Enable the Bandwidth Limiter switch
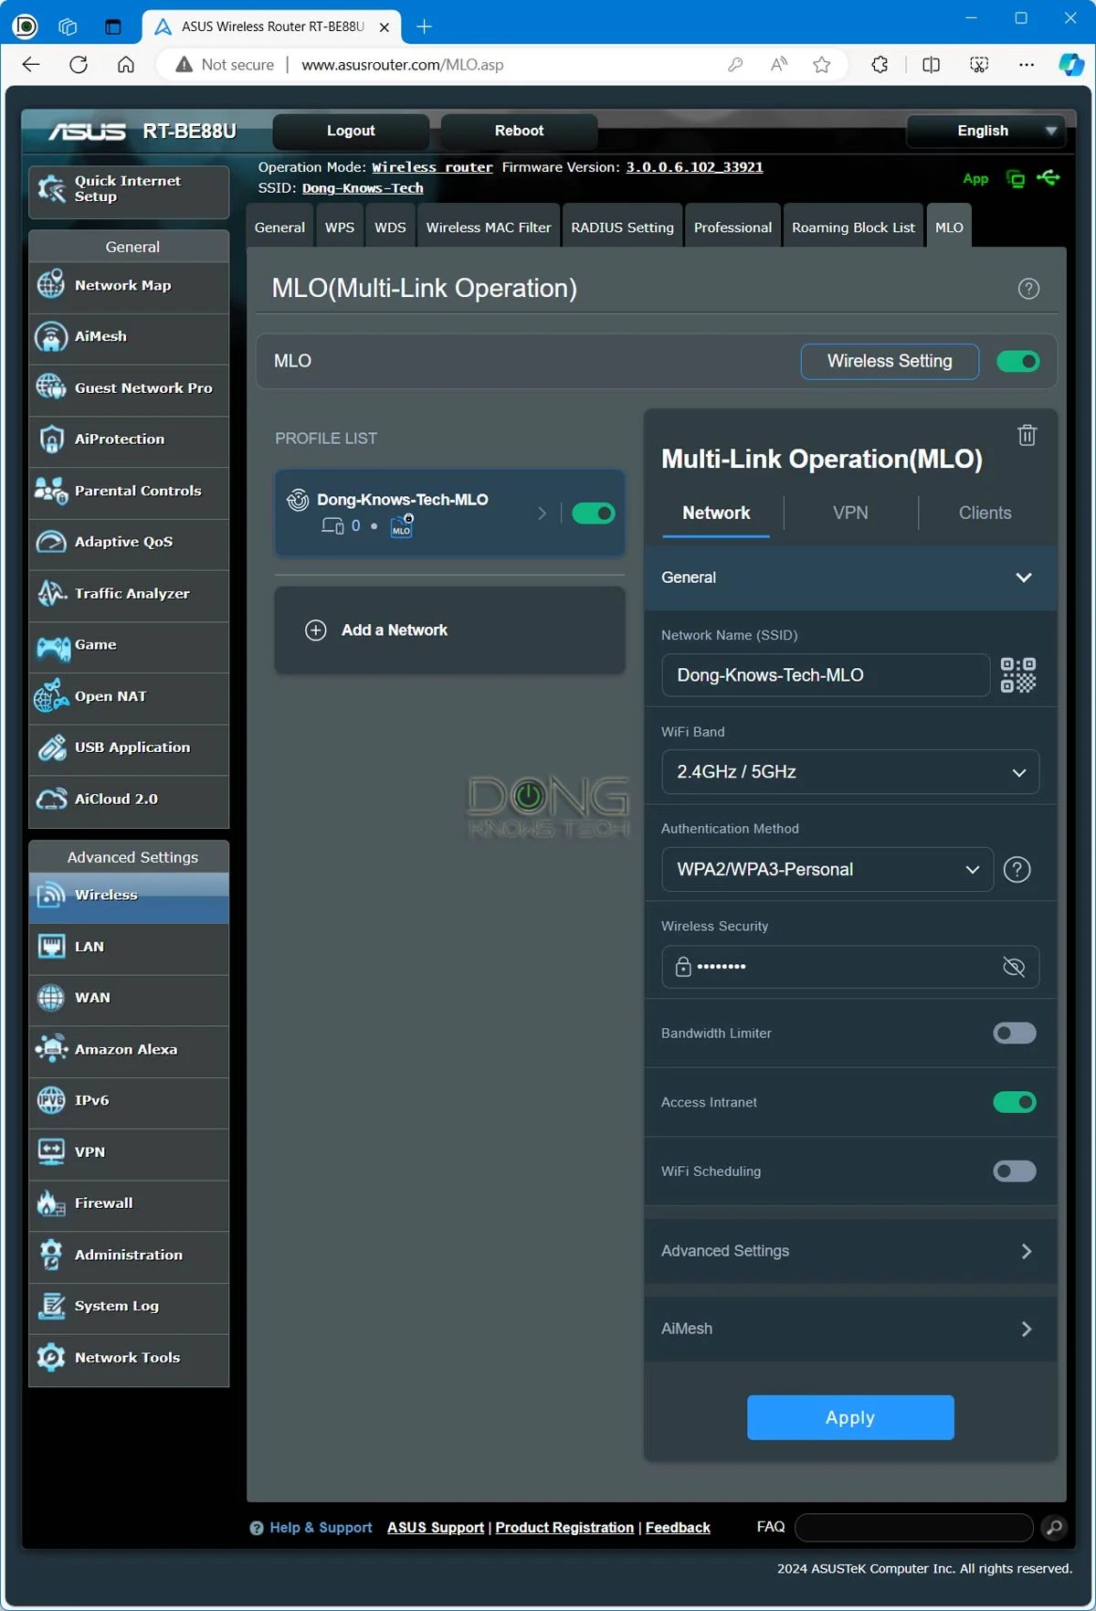The height and width of the screenshot is (1611, 1096). tap(1015, 1033)
